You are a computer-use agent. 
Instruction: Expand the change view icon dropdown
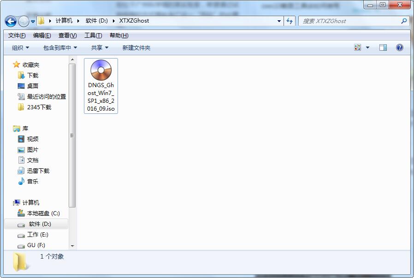pos(367,47)
